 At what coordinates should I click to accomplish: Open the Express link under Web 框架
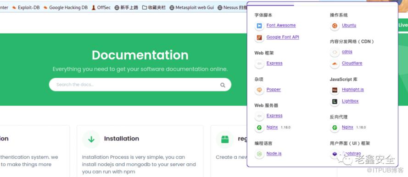coord(274,63)
